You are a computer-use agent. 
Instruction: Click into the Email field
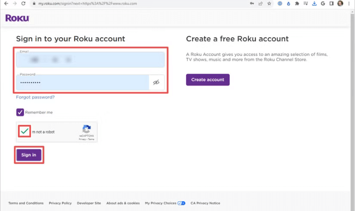click(x=90, y=60)
